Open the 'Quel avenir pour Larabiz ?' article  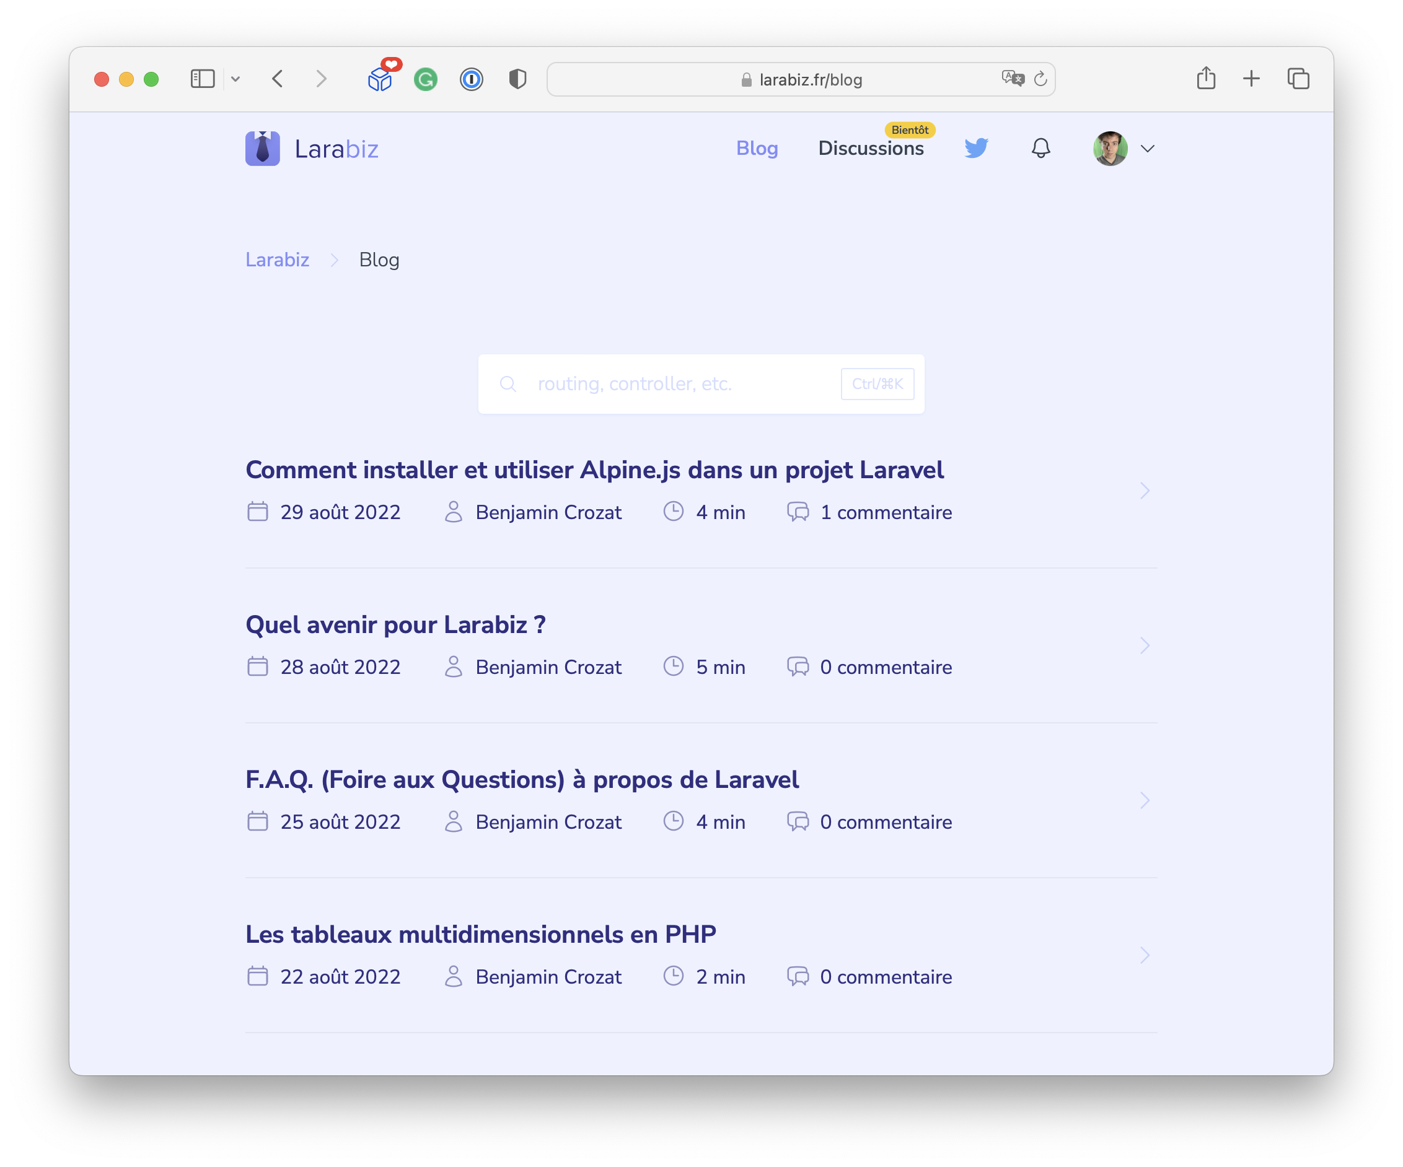[x=395, y=625]
